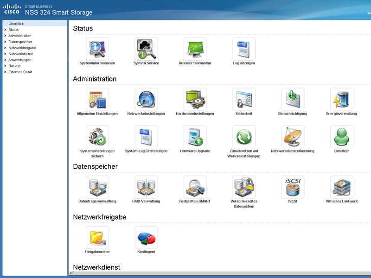Open the Netzwerkeinstellungen globe icon
Screen dimensions: 371x278
(x=146, y=99)
